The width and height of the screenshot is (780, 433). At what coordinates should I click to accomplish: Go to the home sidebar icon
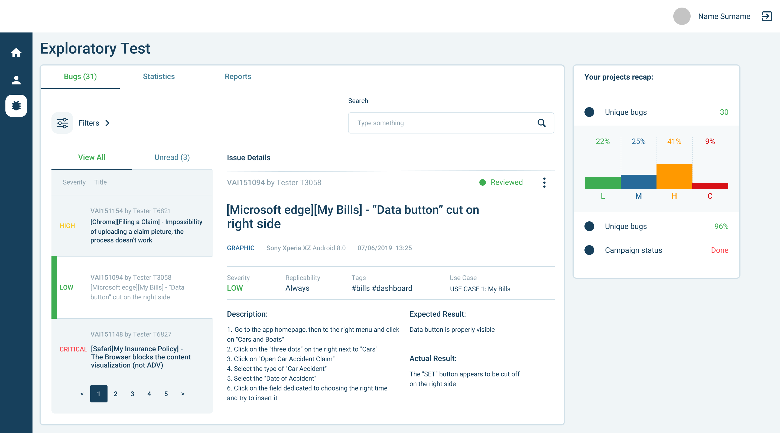pyautogui.click(x=16, y=53)
